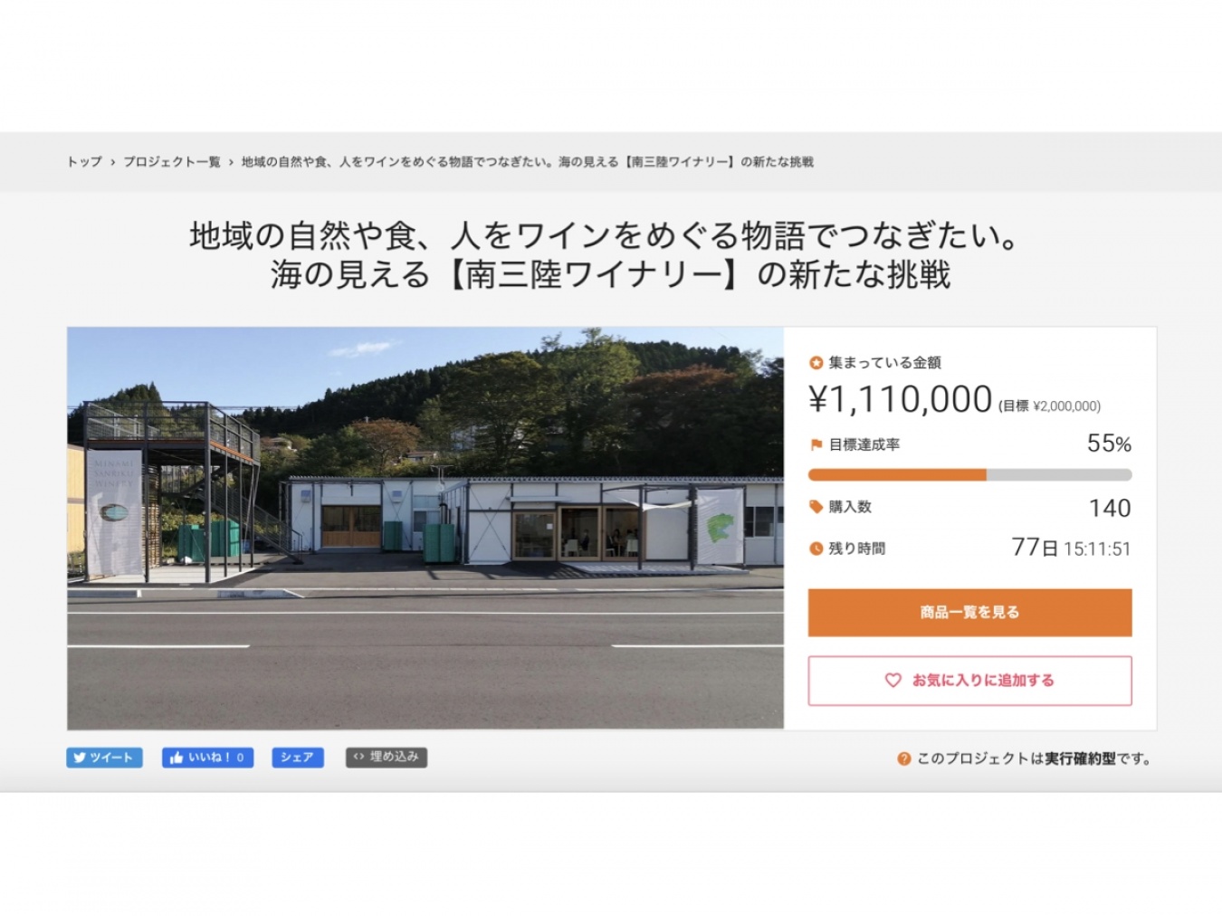This screenshot has height=916, width=1222.
Task: Click the orange question mark help icon
Action: pos(903,759)
